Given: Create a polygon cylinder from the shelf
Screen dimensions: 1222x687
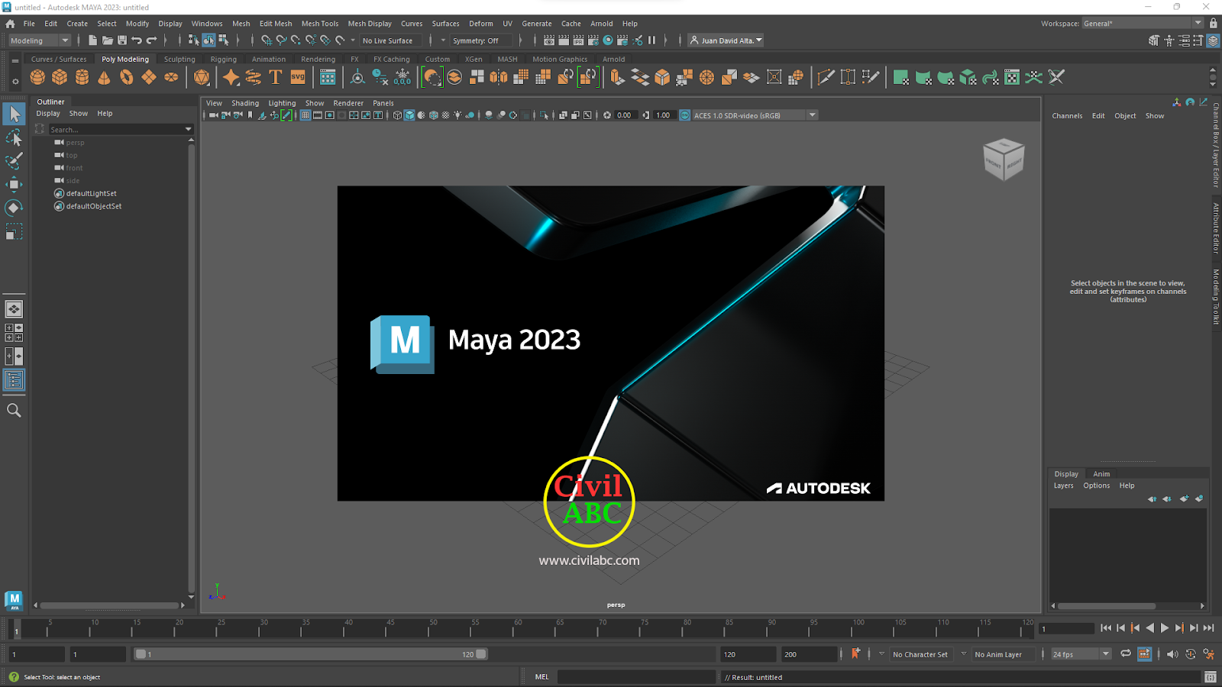Looking at the screenshot, I should point(82,77).
